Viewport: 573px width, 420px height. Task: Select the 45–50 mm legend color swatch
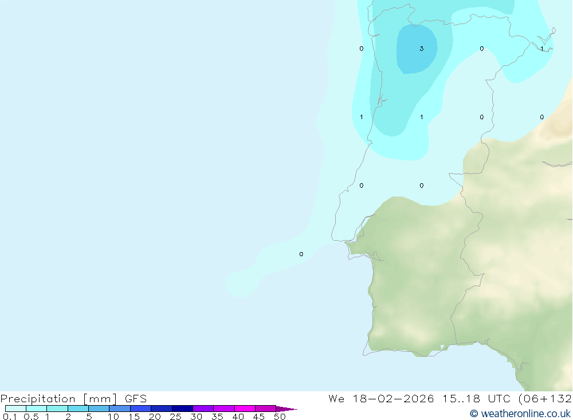pos(266,409)
